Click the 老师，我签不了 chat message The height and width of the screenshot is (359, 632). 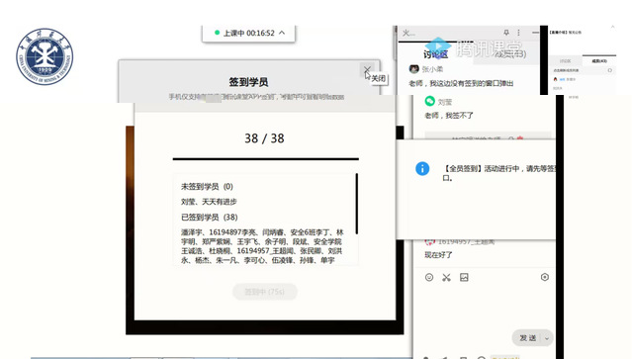tap(449, 116)
